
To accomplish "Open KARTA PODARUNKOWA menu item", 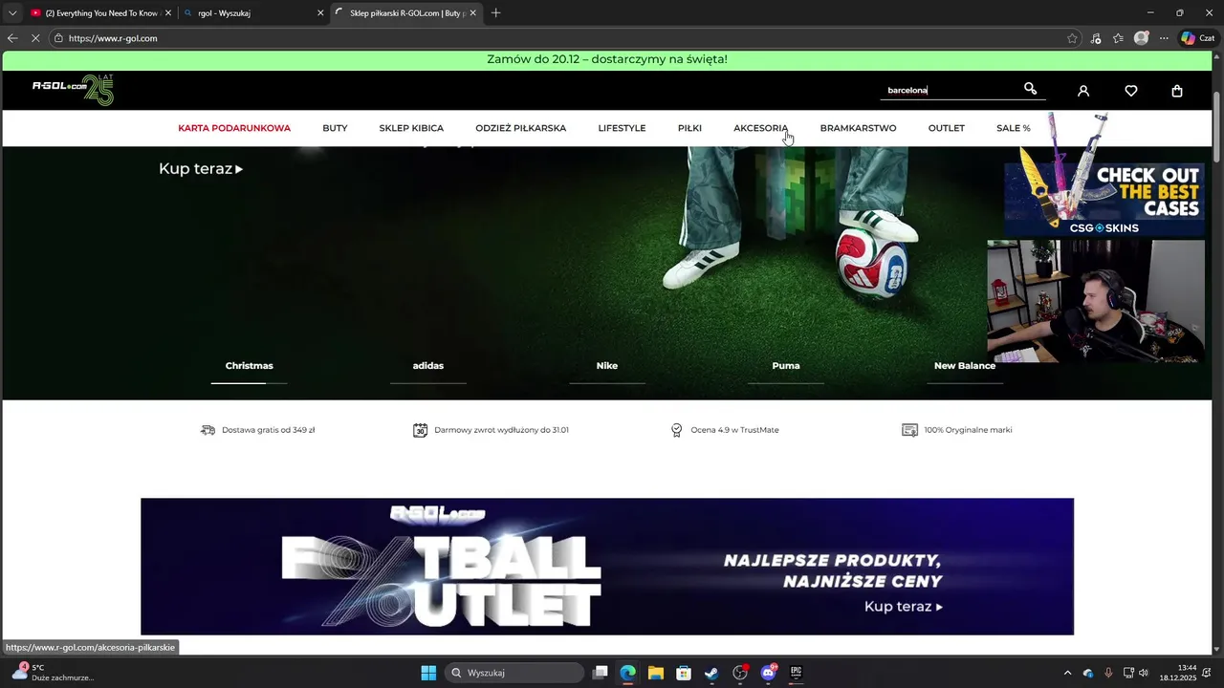I will tap(234, 128).
